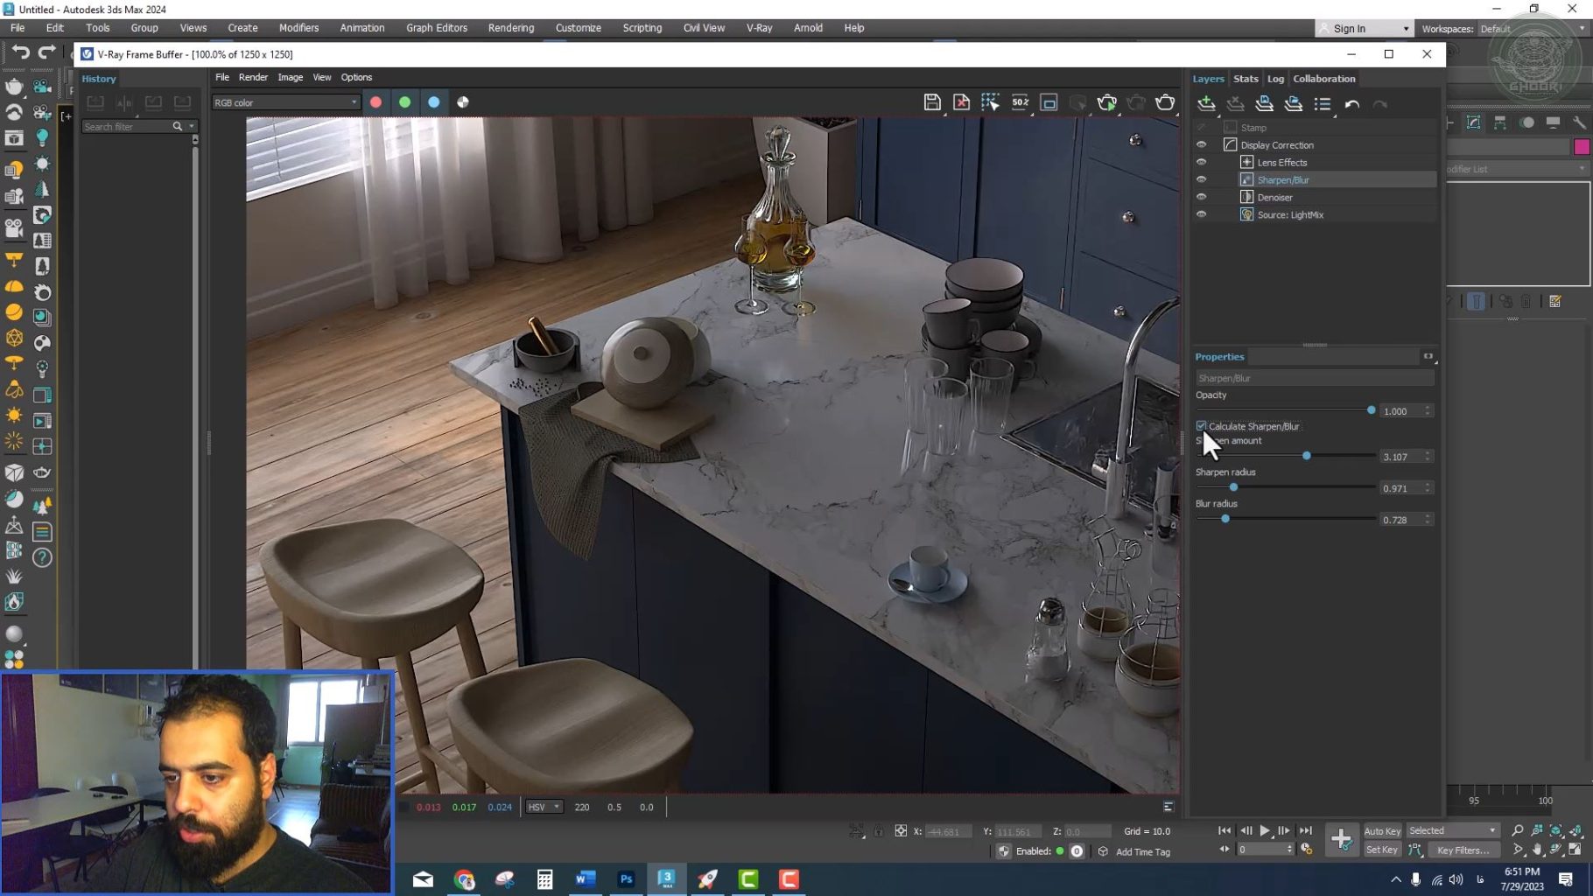Switch to the blue channel
This screenshot has width=1593, height=896.
[433, 102]
